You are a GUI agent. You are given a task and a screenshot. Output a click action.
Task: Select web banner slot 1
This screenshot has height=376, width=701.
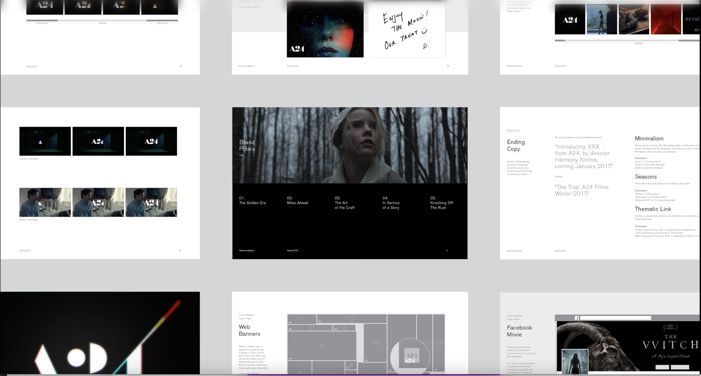[x=302, y=319]
